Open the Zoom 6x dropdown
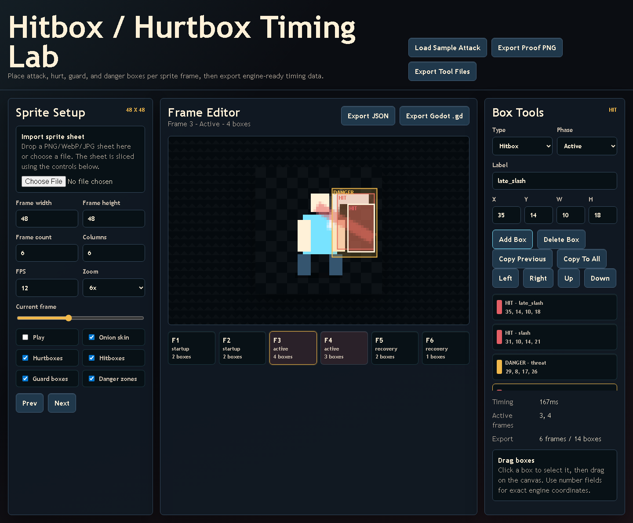This screenshot has width=633, height=523. coord(114,288)
